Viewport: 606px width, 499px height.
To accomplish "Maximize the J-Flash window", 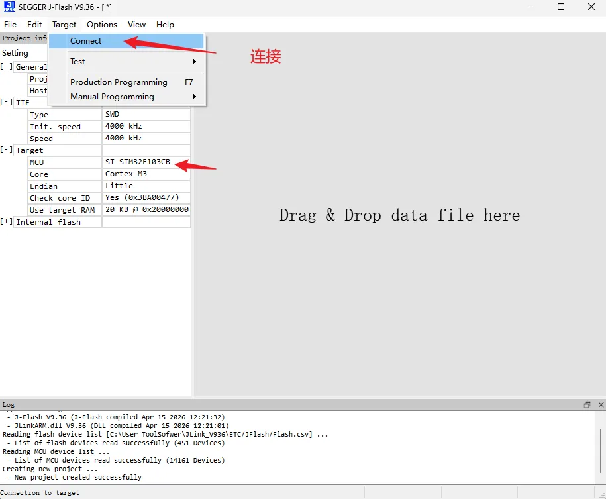I will coord(561,7).
